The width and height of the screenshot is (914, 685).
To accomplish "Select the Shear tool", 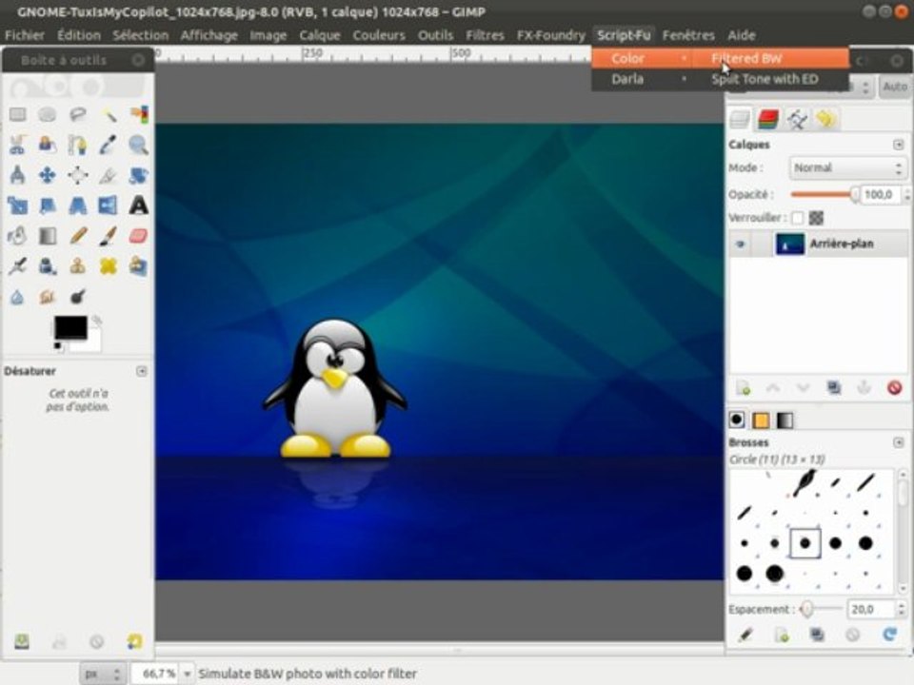I will tap(48, 205).
